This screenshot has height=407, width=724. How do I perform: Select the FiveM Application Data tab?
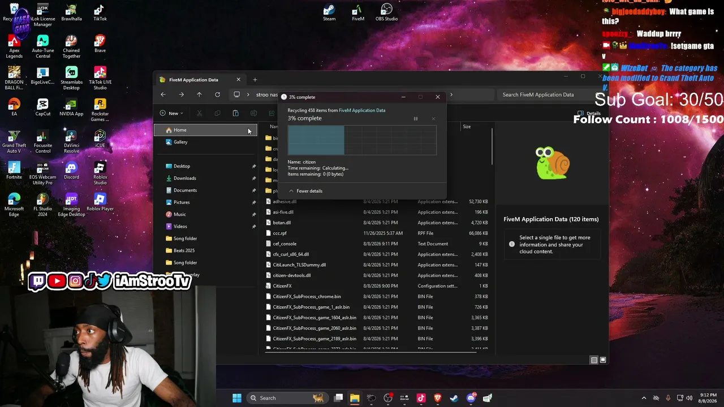tap(200, 80)
